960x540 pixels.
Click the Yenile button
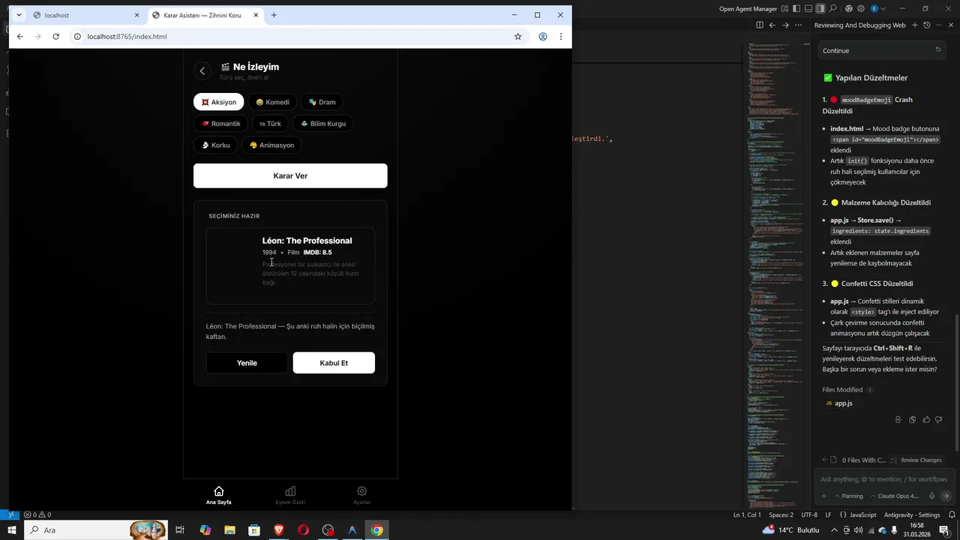pos(247,363)
